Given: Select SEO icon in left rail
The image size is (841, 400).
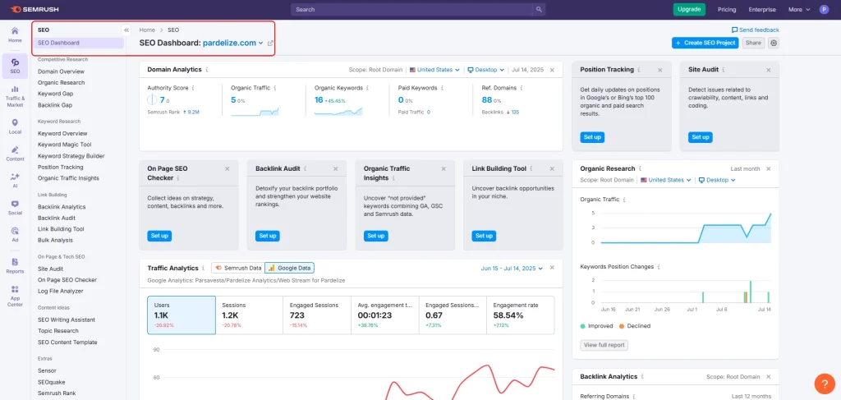Looking at the screenshot, I should click(15, 66).
